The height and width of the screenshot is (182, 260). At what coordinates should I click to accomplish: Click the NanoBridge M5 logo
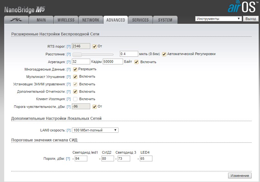click(x=24, y=10)
